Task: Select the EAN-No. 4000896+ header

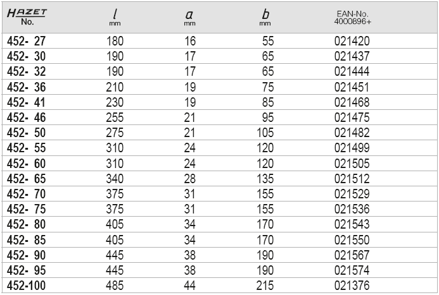Action: point(352,18)
